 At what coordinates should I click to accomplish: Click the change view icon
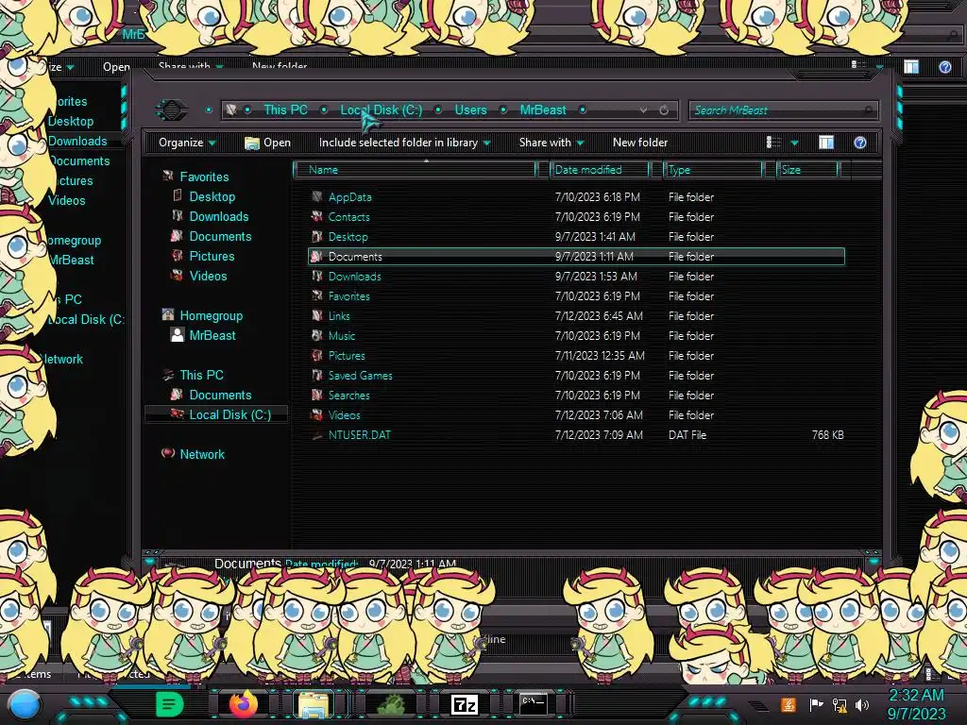tap(772, 143)
